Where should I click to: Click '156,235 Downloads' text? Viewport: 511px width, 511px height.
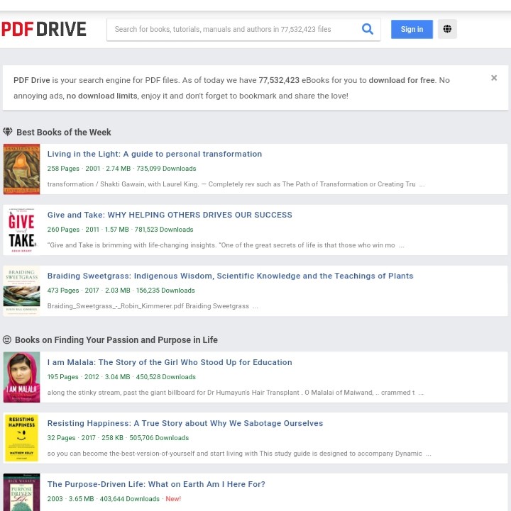pyautogui.click(x=165, y=291)
